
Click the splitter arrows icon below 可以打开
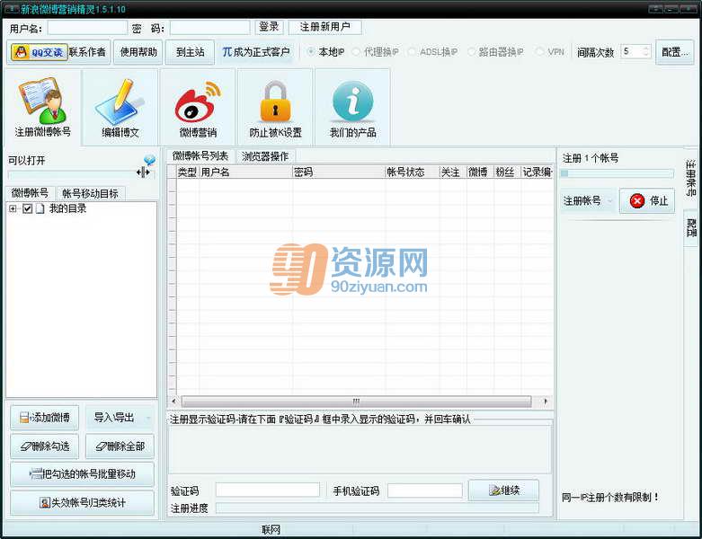pyautogui.click(x=143, y=172)
